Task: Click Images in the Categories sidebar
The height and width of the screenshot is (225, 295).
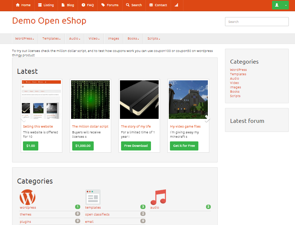Action: 235,87
